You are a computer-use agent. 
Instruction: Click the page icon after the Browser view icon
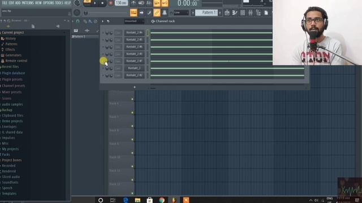point(266,12)
